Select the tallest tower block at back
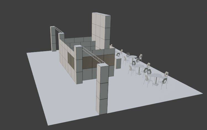Viewport: 207px width, 130px height. coord(101,28)
